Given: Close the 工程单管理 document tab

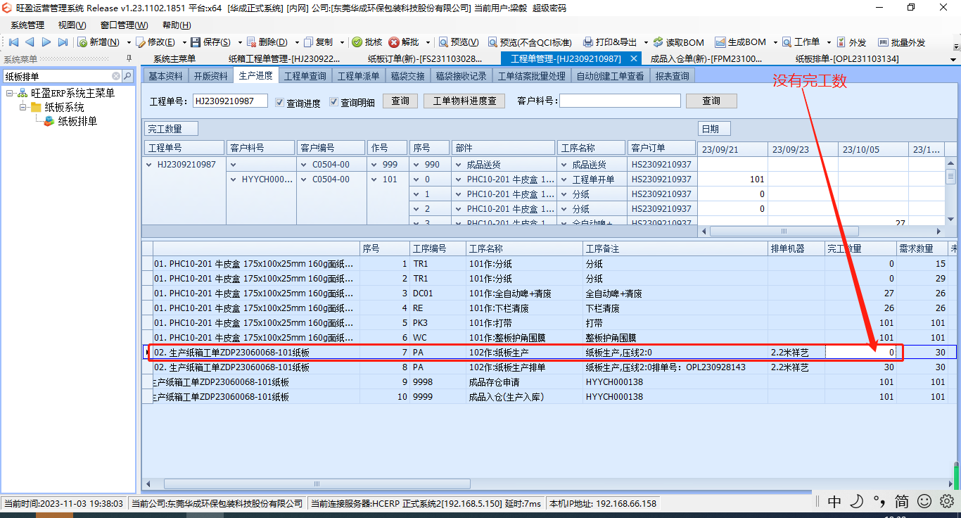Looking at the screenshot, I should [633, 59].
